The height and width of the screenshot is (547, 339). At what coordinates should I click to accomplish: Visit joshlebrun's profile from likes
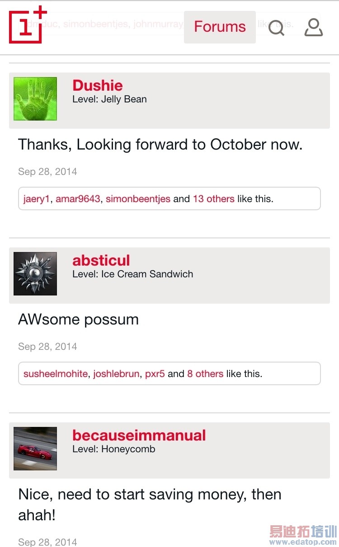pos(116,374)
